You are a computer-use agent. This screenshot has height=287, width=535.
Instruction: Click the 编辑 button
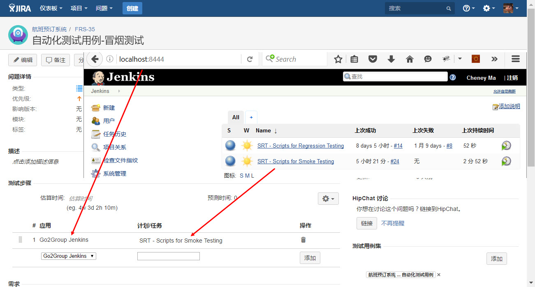point(23,60)
